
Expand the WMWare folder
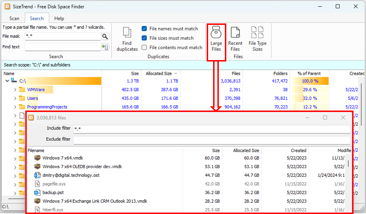15,90
